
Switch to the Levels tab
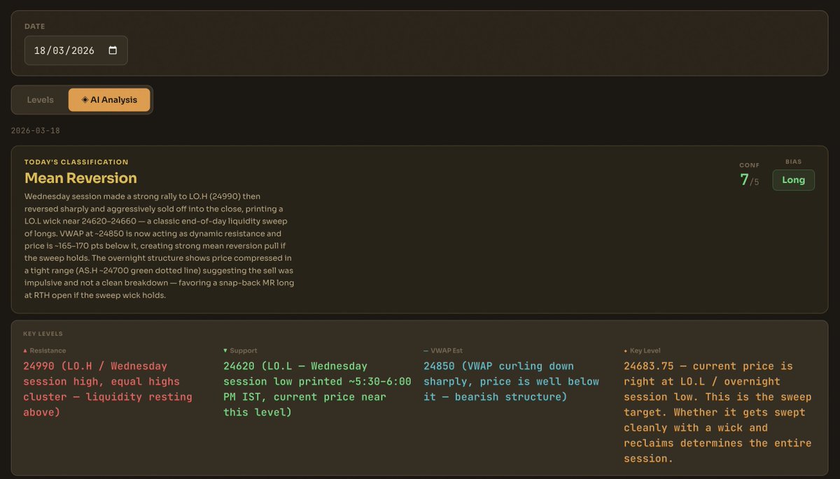pyautogui.click(x=41, y=100)
